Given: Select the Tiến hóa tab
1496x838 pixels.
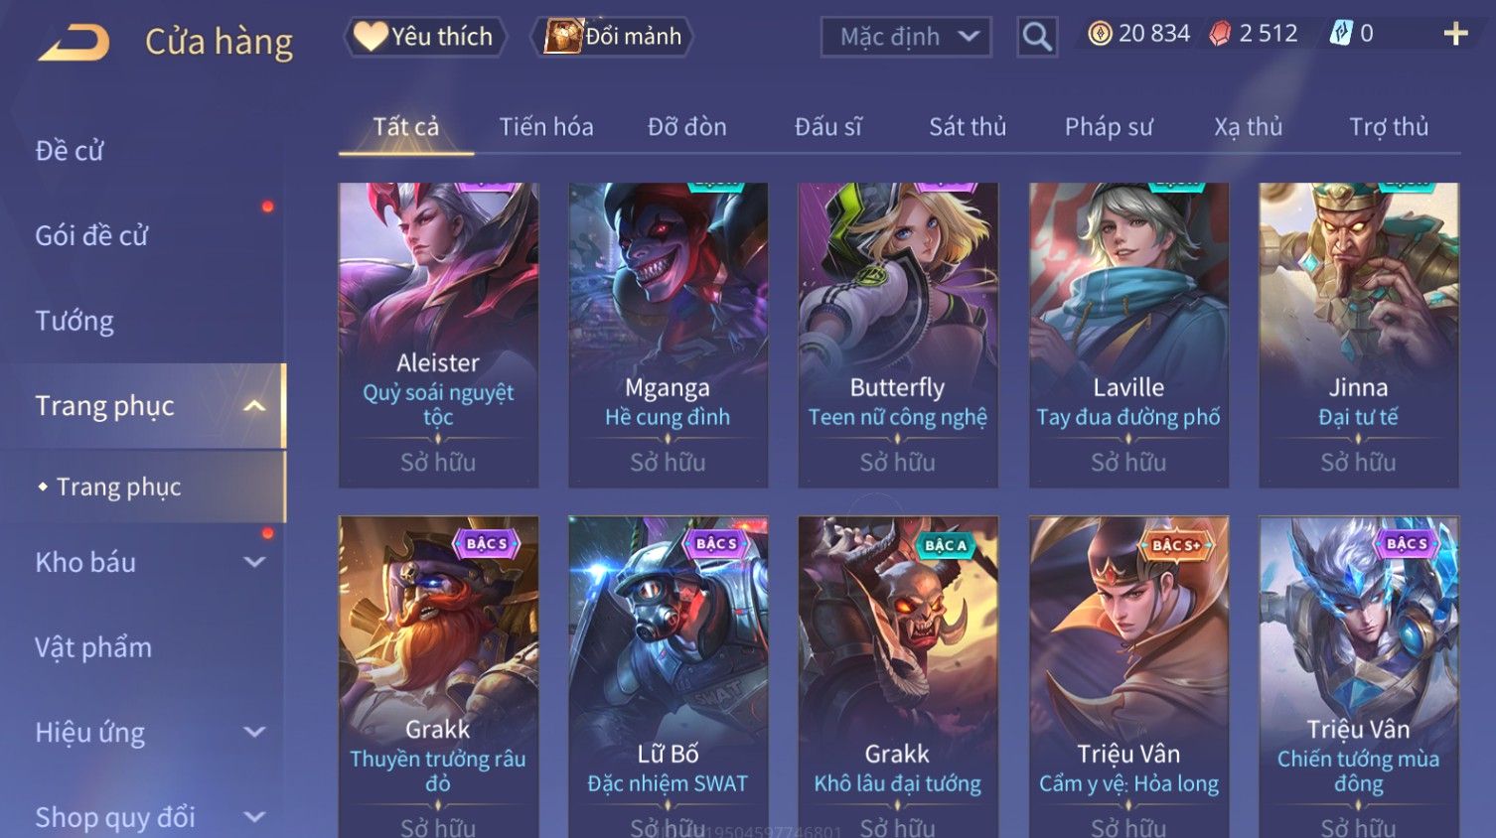Looking at the screenshot, I should tap(546, 127).
